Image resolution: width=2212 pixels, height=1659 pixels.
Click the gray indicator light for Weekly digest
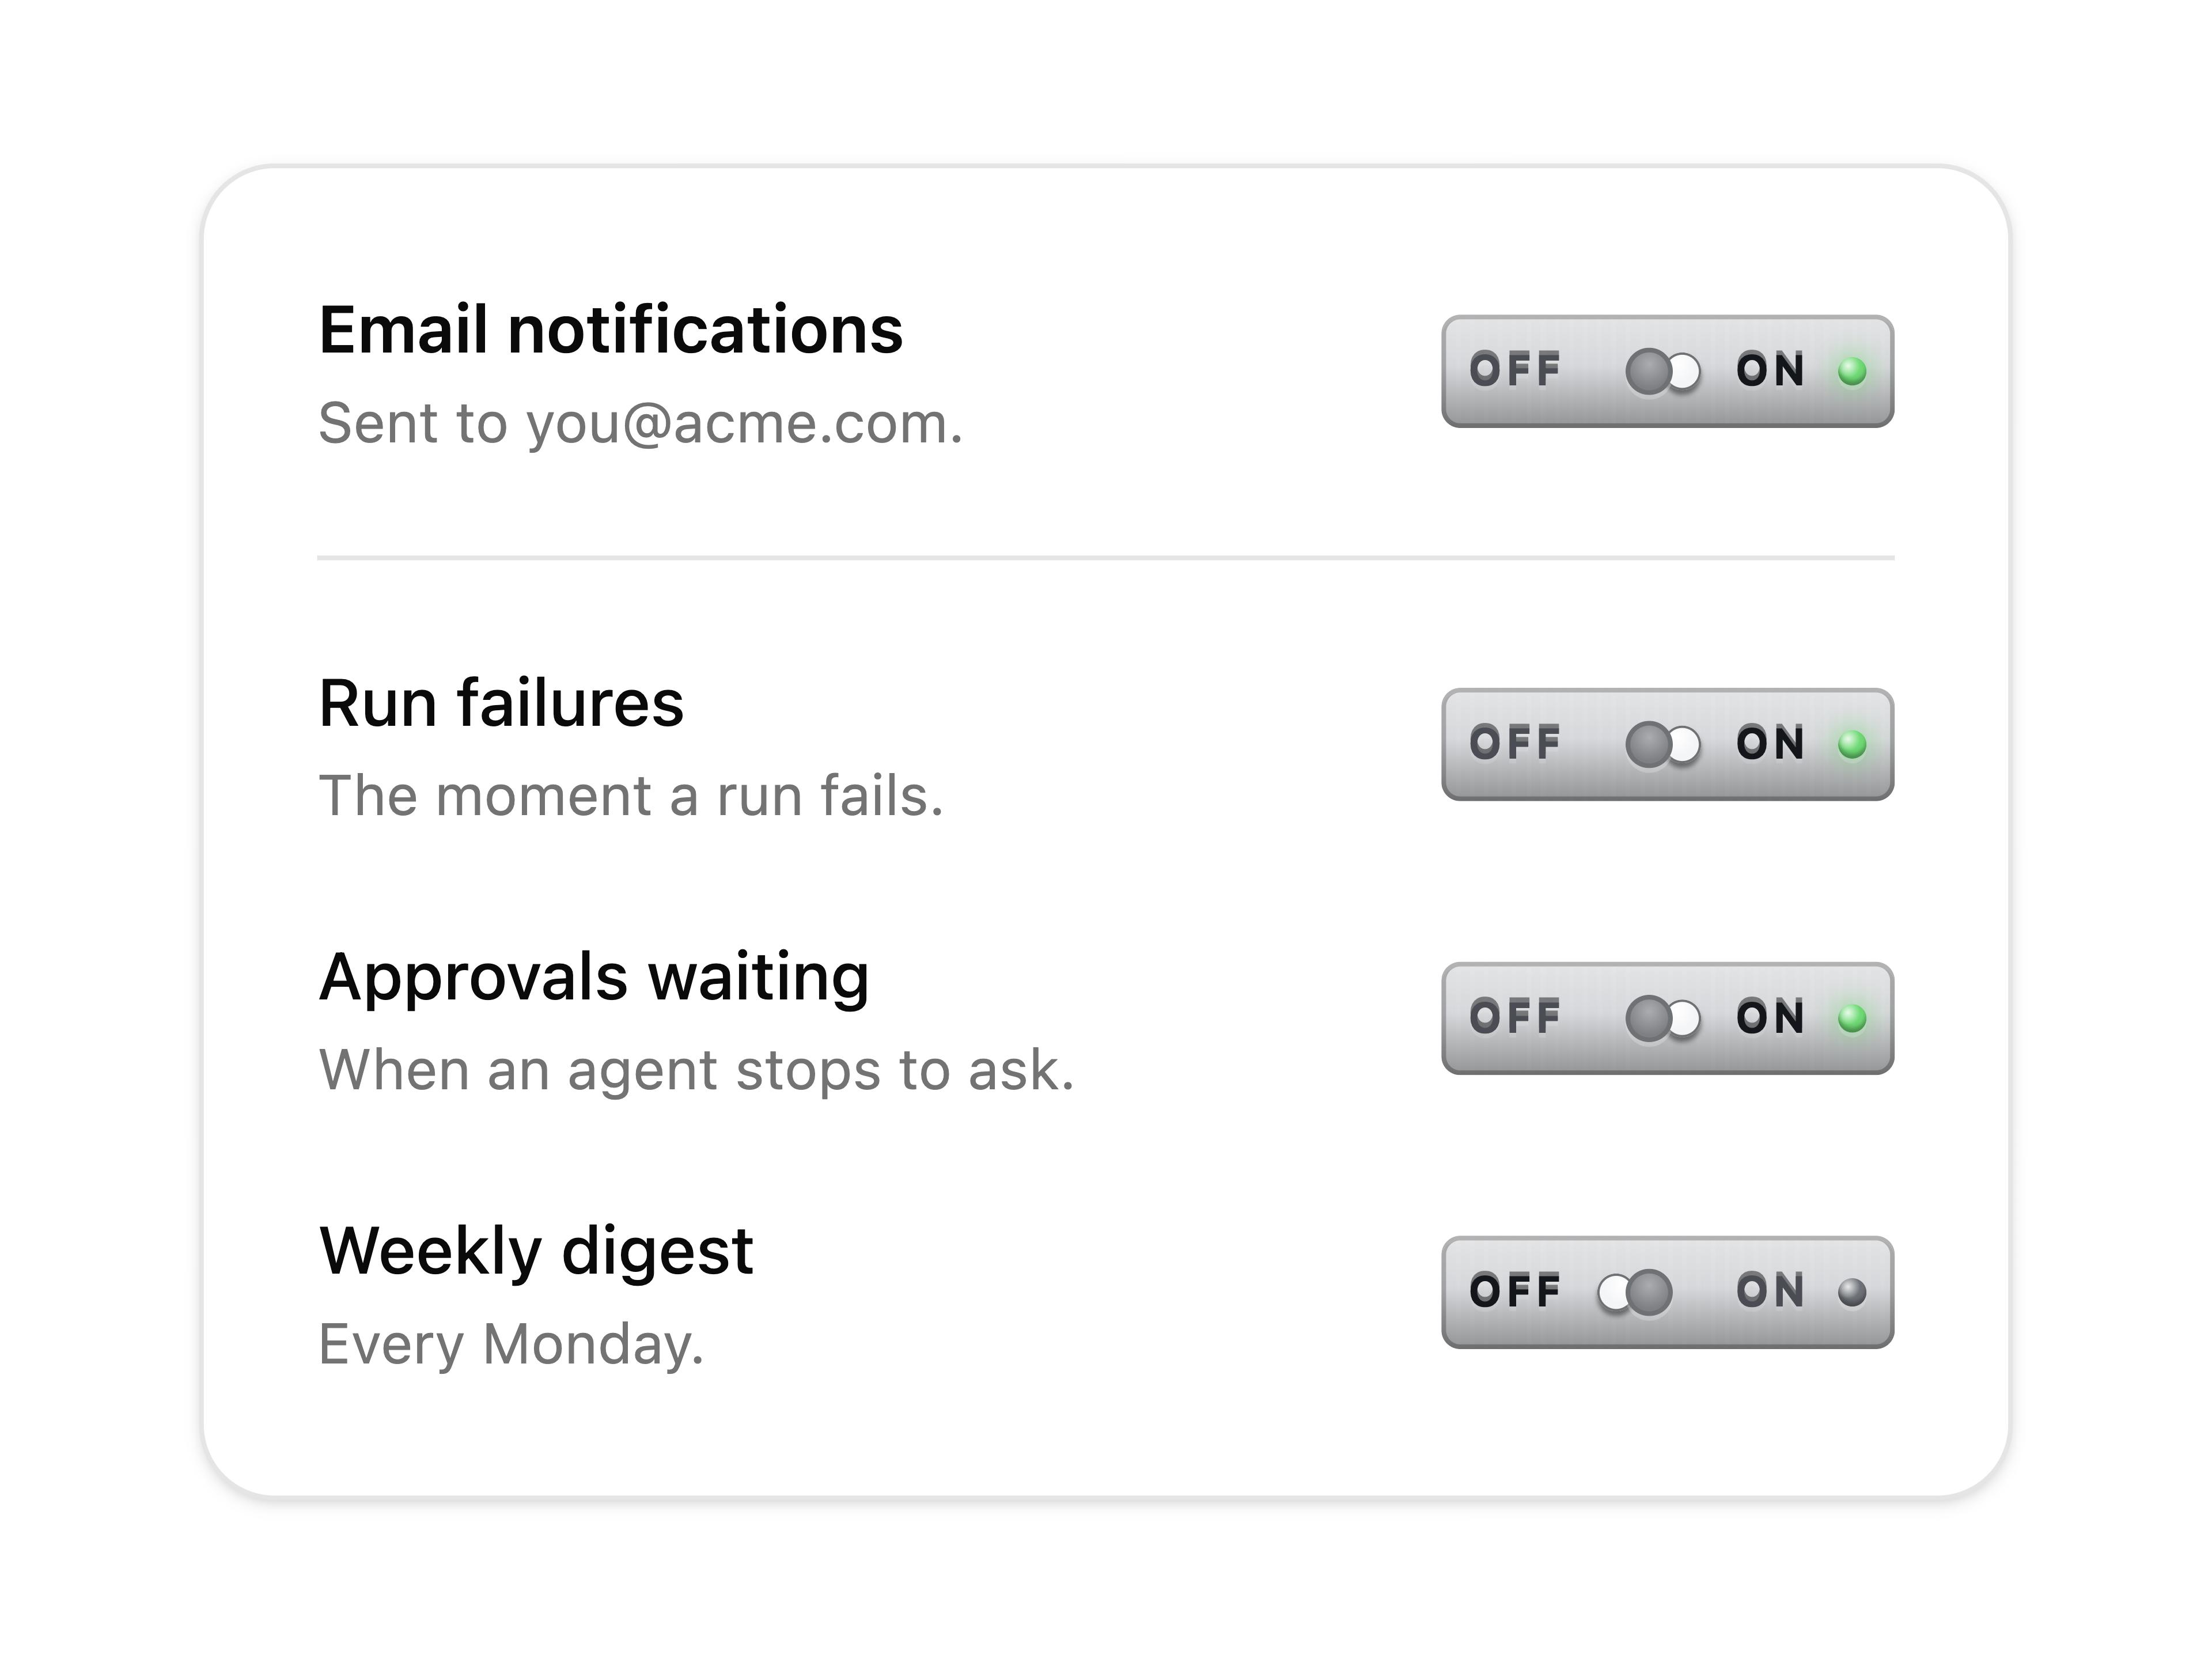[x=1852, y=1293]
